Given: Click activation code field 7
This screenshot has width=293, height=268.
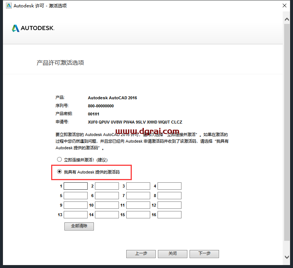Looking at the screenshot, I should point(138,196).
